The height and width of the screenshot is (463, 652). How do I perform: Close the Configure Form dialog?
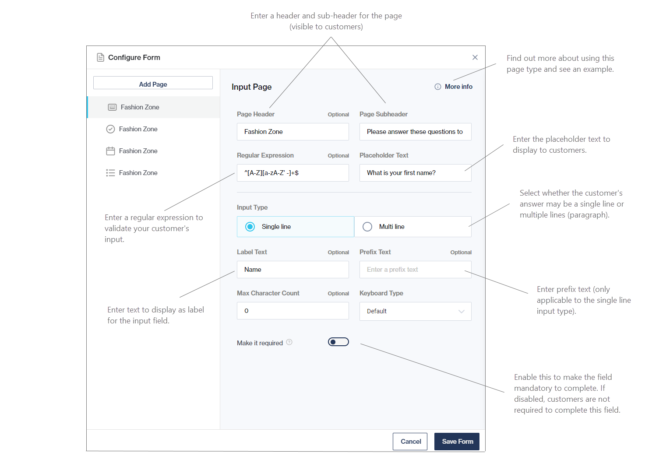click(475, 57)
